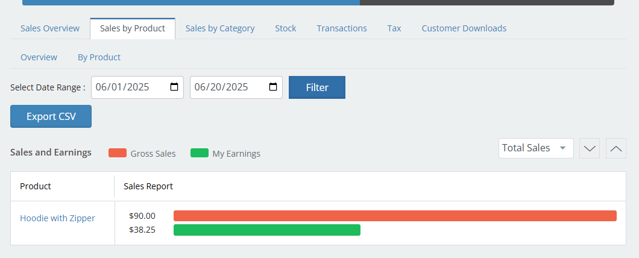Select the Overview sub-tab
Screen dimensions: 639x258
click(x=39, y=57)
